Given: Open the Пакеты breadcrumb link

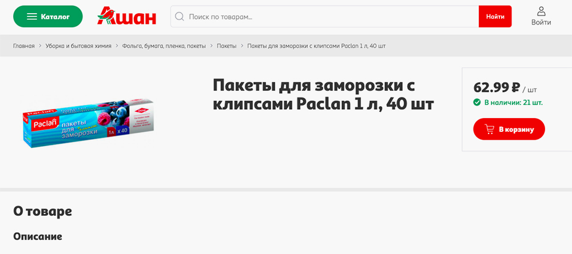Looking at the screenshot, I should coord(227,46).
